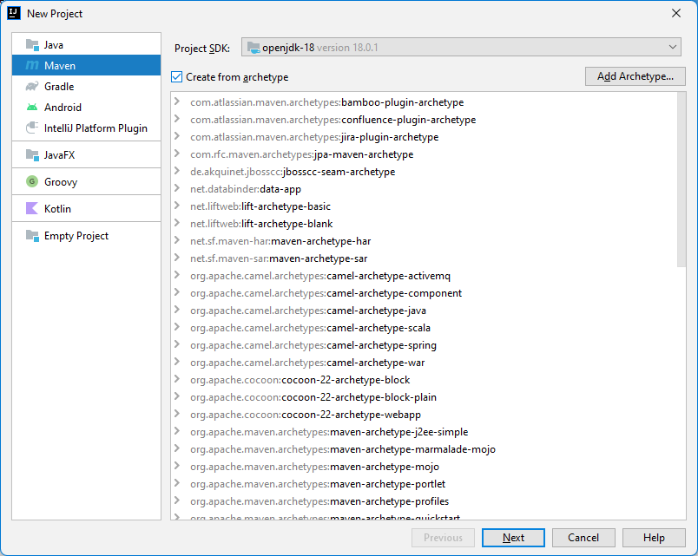Click the IntelliJ logo in the title bar
Viewport: 698px width, 556px height.
(12, 13)
